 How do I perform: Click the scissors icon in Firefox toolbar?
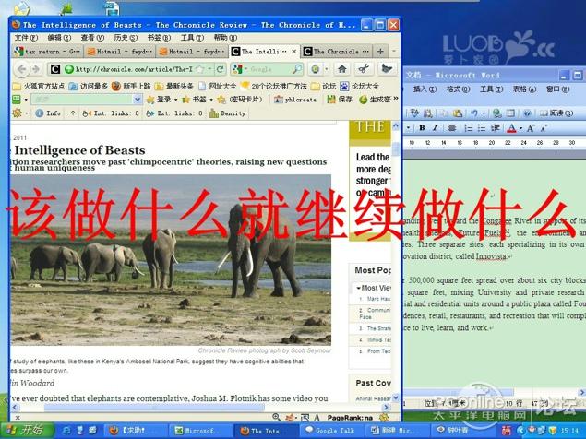coord(363,68)
